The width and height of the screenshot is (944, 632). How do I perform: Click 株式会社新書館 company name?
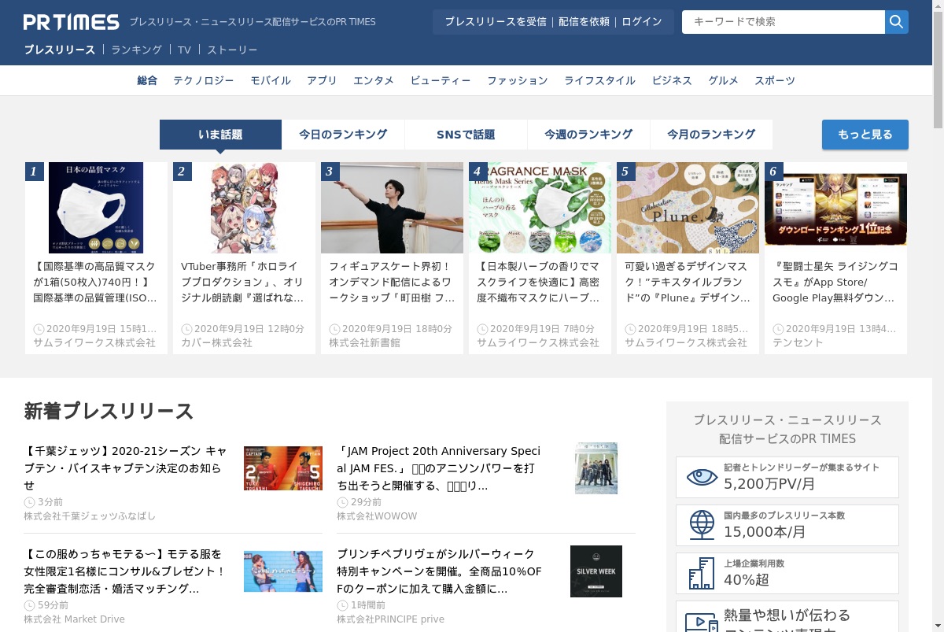click(364, 343)
